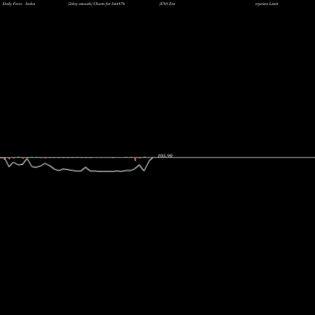Click the '(2day smooth) Charts for 544876' text
Viewport: 315px width, 315px height.
(x=96, y=4)
